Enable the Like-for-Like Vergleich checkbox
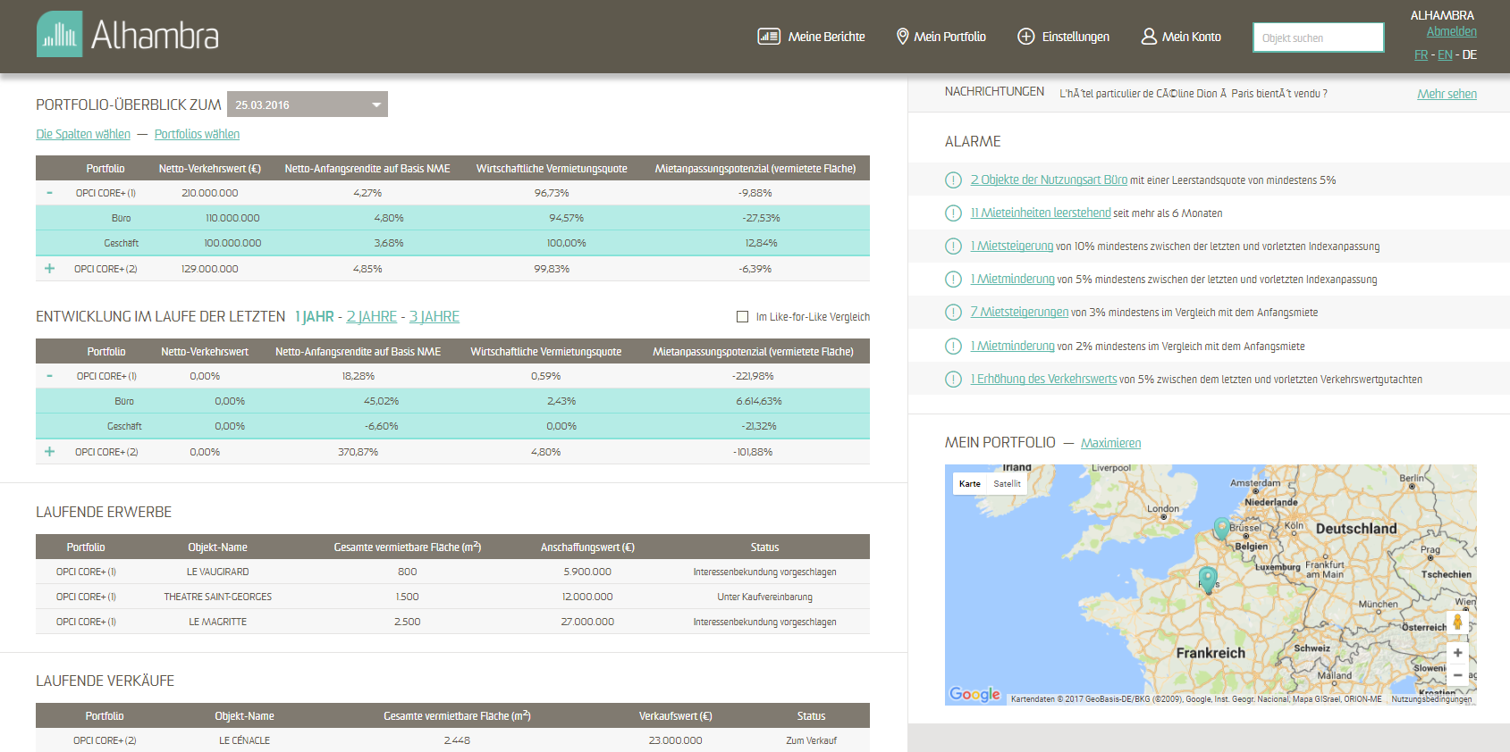1510x752 pixels. pyautogui.click(x=742, y=317)
